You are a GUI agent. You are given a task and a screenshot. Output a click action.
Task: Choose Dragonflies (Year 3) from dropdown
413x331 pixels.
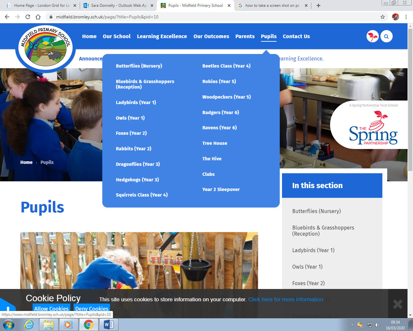138,164
